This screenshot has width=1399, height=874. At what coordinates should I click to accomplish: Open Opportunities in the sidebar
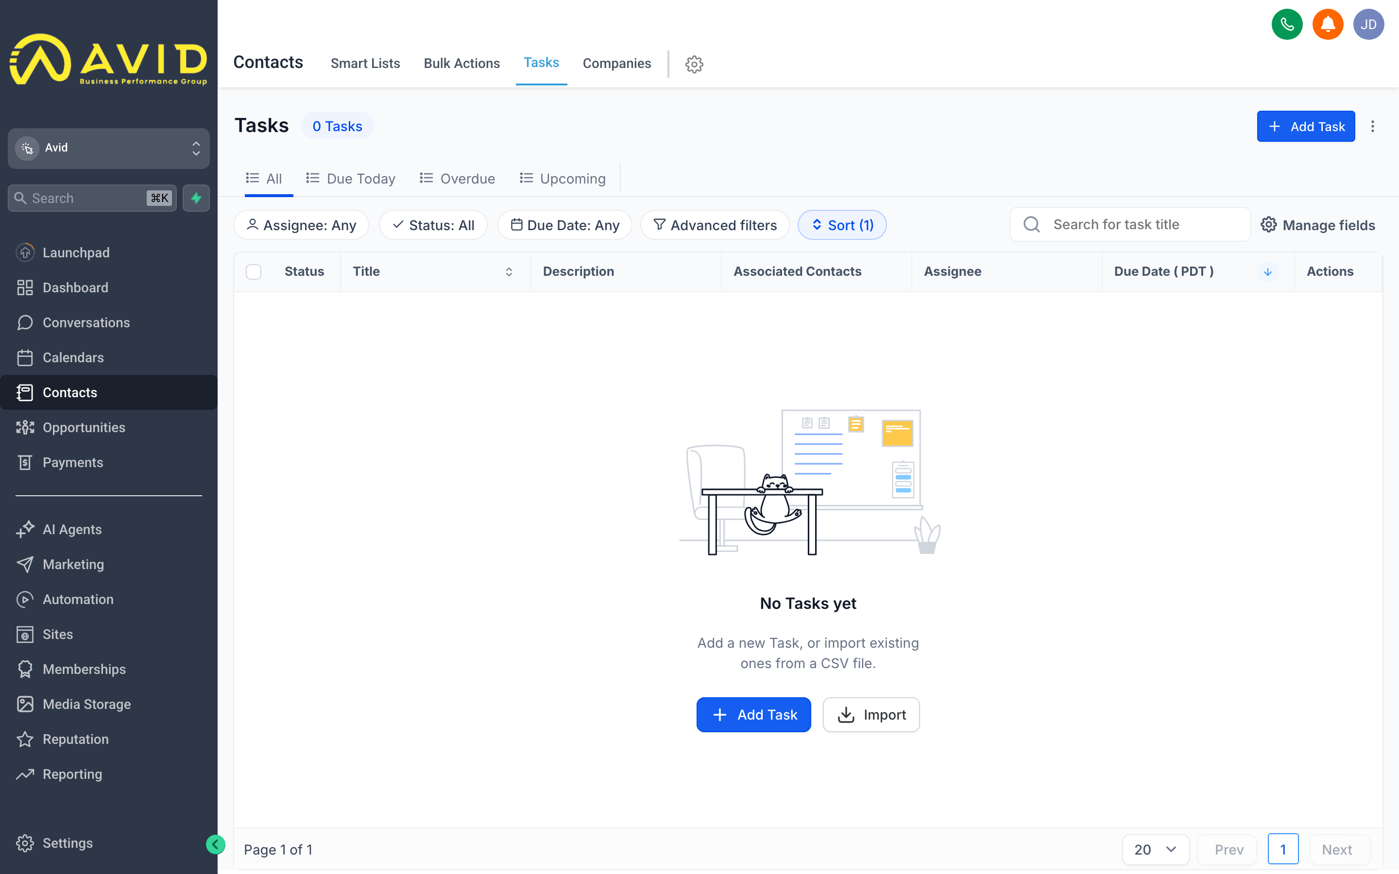[109, 427]
